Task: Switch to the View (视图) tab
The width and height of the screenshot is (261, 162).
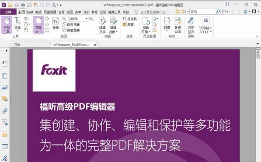Action: coord(70,12)
